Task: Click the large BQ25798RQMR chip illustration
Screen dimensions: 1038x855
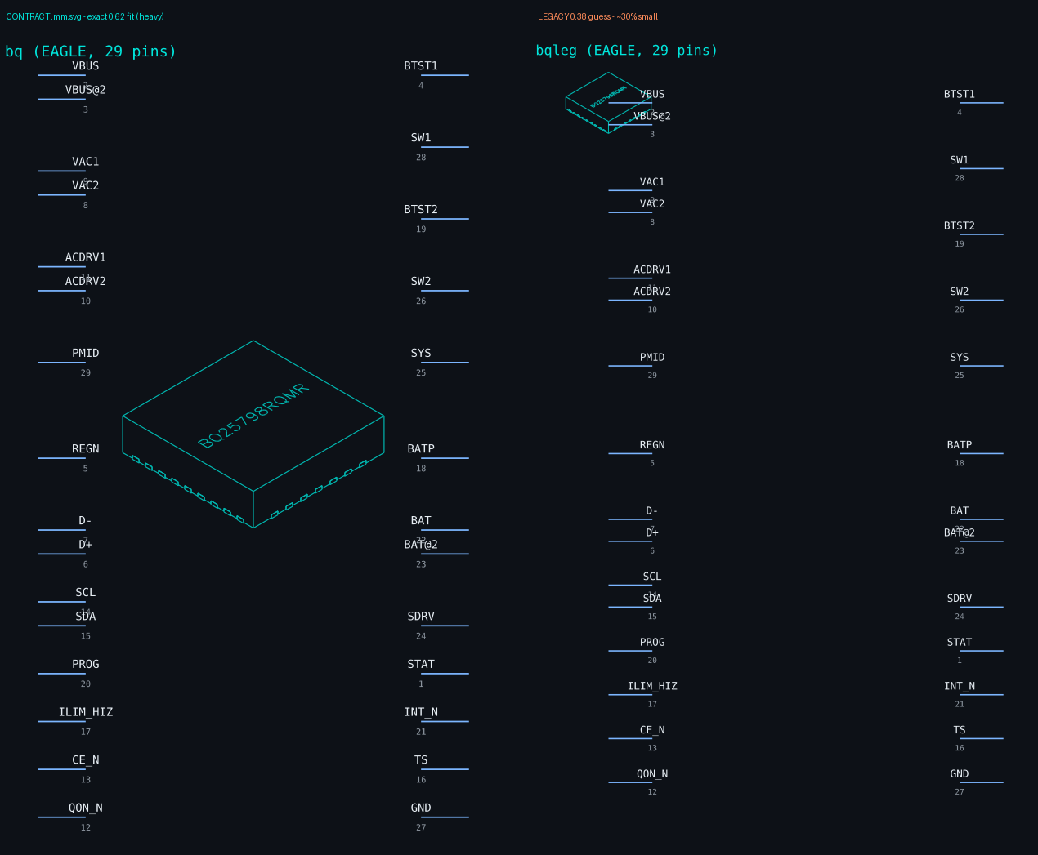Action: pos(253,434)
